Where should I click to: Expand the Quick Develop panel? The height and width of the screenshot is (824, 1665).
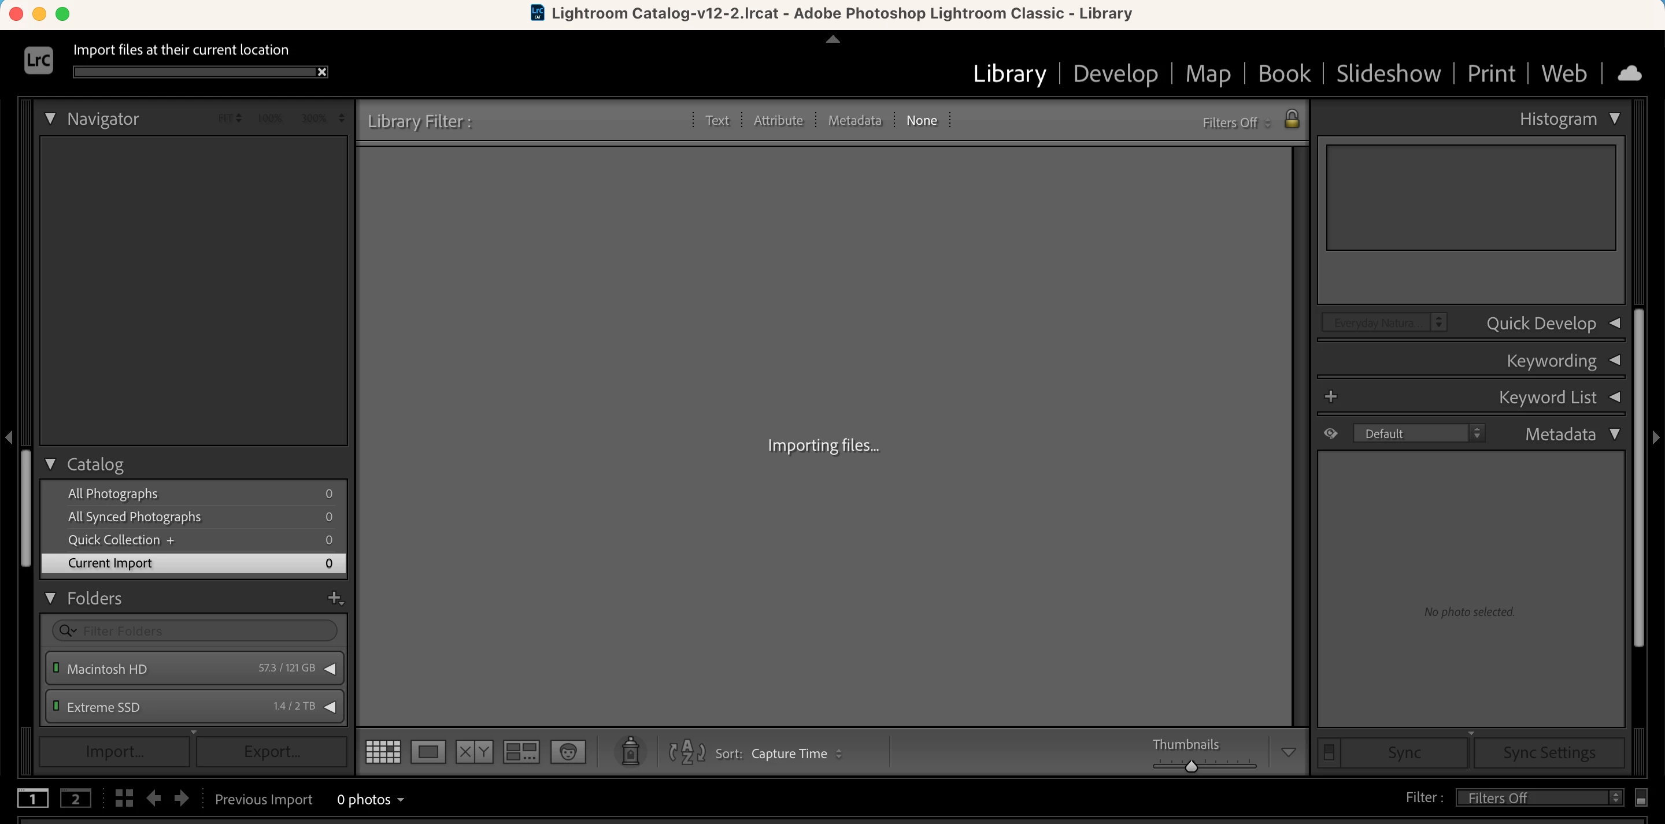tap(1614, 323)
